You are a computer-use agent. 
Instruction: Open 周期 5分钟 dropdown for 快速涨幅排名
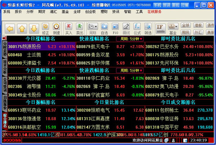coord(130,39)
